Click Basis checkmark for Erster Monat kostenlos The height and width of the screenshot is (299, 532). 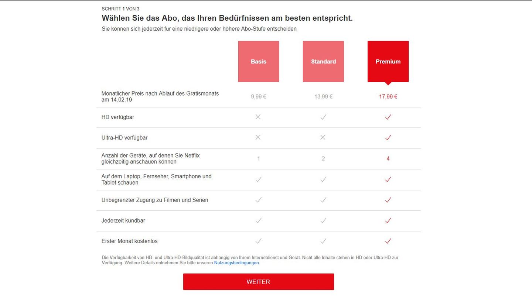[x=259, y=241]
